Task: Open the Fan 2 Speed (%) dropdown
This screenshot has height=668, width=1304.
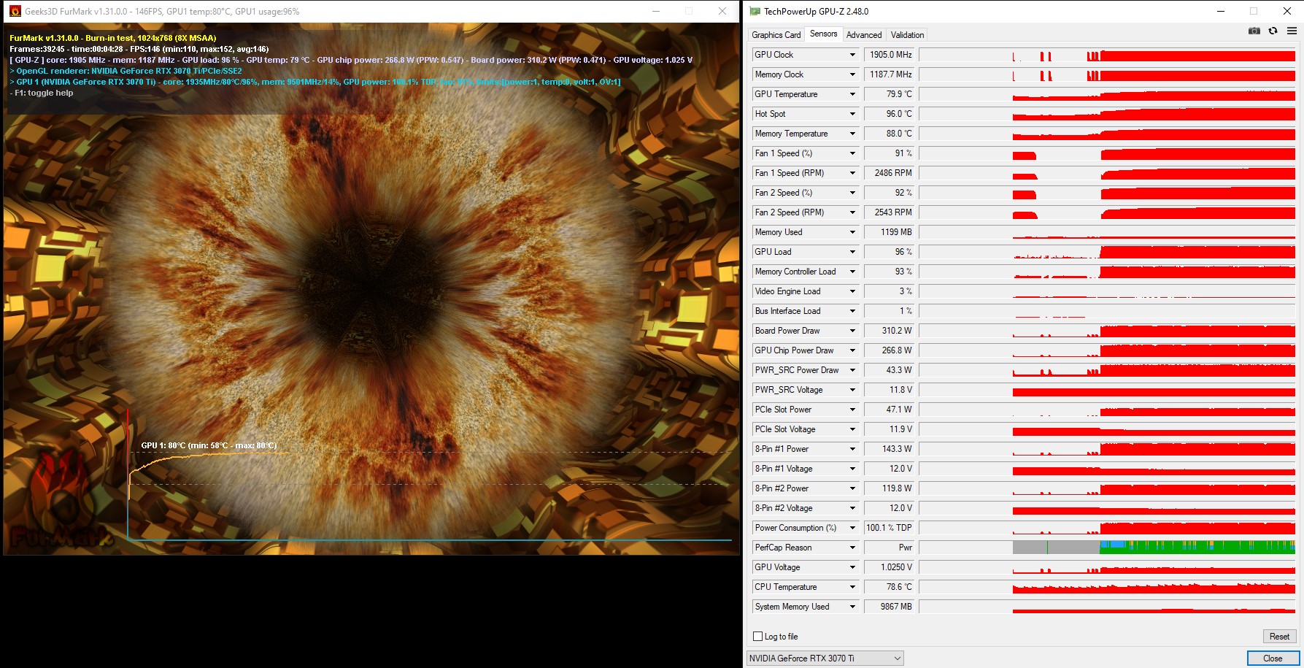Action: tap(852, 193)
